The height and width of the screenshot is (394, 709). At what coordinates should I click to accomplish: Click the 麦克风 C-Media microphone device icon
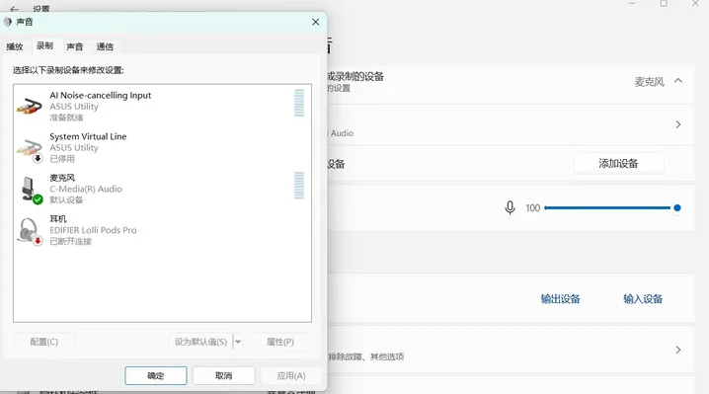pos(32,190)
